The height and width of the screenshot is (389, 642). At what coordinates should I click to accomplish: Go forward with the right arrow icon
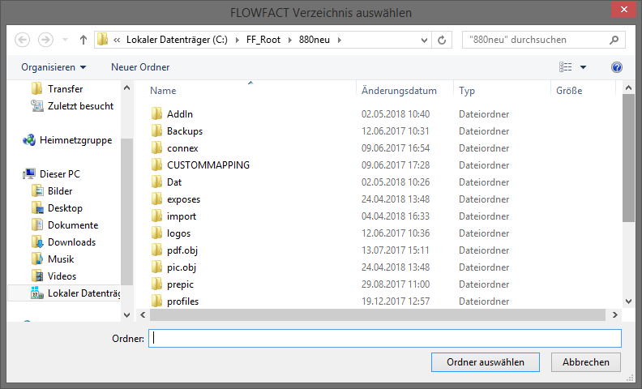(45, 40)
